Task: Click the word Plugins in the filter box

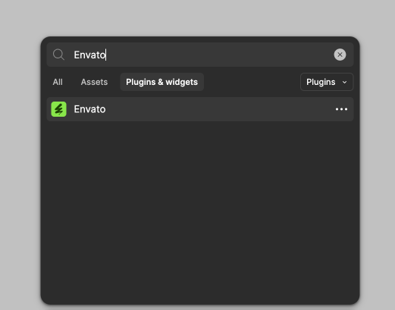Action: tap(321, 82)
